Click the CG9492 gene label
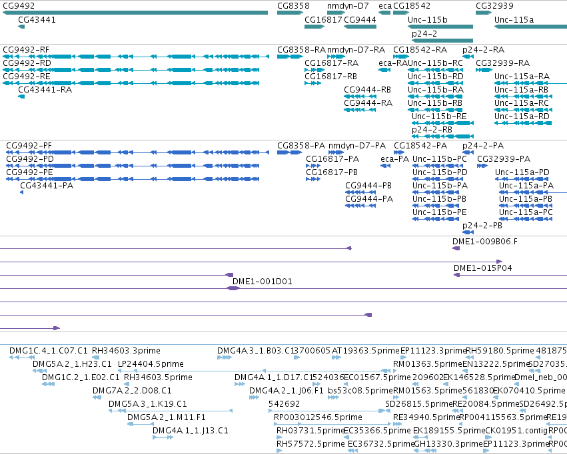 point(19,6)
